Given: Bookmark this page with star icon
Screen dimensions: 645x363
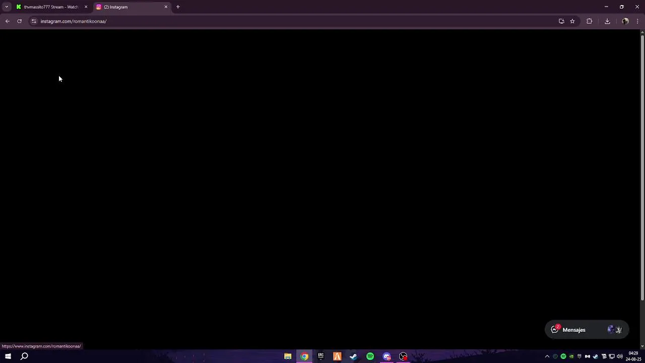Looking at the screenshot, I should pyautogui.click(x=572, y=21).
